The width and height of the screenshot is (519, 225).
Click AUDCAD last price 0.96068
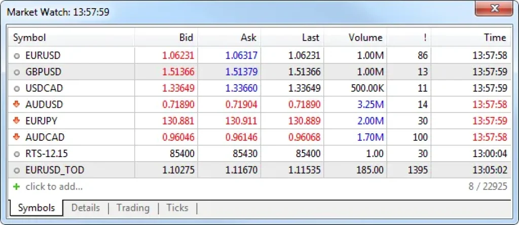pyautogui.click(x=304, y=137)
